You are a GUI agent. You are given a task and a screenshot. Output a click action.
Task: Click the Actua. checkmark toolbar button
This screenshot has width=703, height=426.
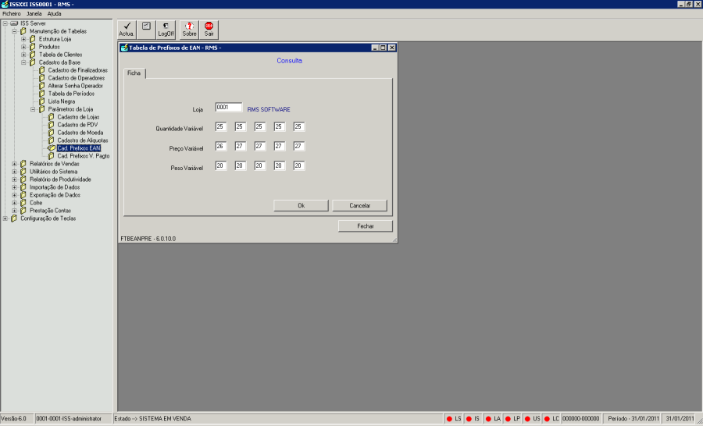(x=127, y=30)
